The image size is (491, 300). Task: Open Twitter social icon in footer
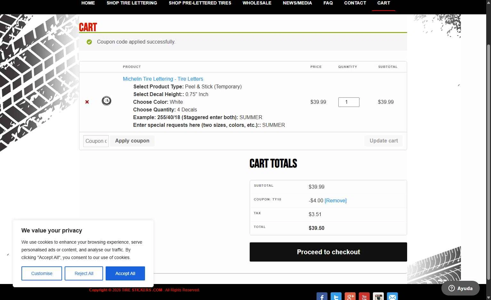point(336,296)
